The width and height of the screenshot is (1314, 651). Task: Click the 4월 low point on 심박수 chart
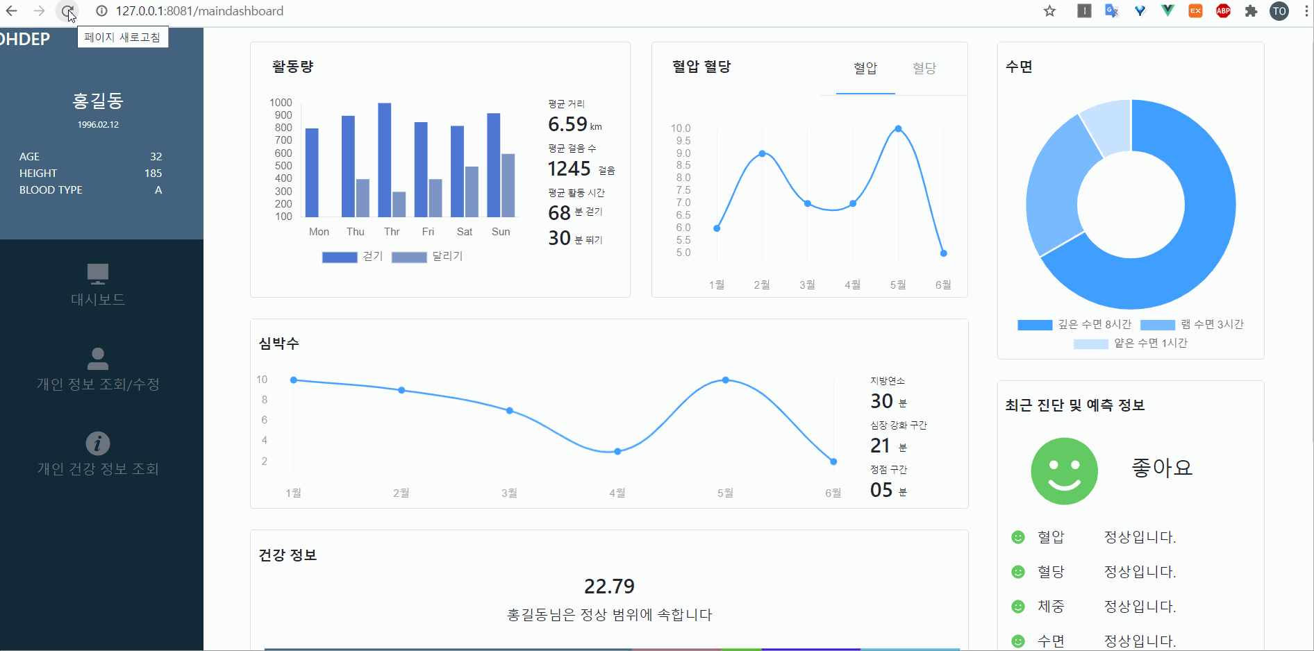coord(617,452)
